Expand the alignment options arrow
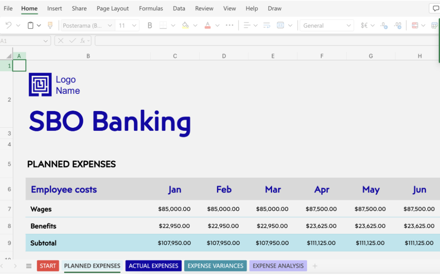This screenshot has width=440, height=275. (256, 26)
